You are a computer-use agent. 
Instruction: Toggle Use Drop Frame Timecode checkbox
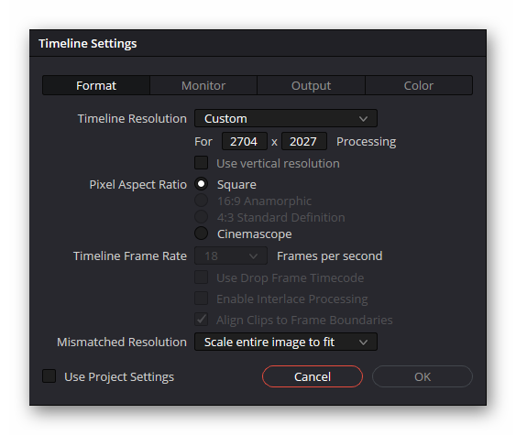(201, 277)
